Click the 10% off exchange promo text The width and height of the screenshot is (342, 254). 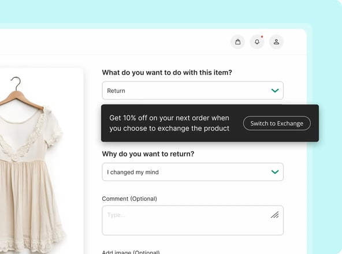pos(169,123)
